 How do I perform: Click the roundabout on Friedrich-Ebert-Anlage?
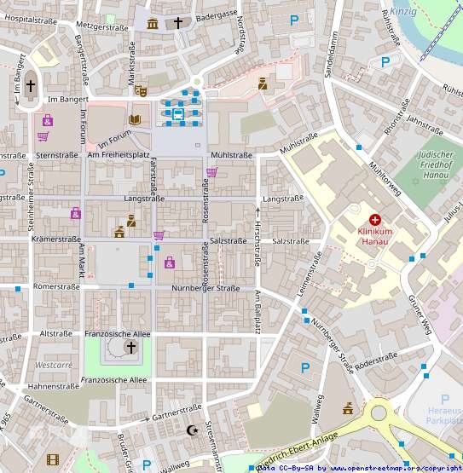click(379, 412)
